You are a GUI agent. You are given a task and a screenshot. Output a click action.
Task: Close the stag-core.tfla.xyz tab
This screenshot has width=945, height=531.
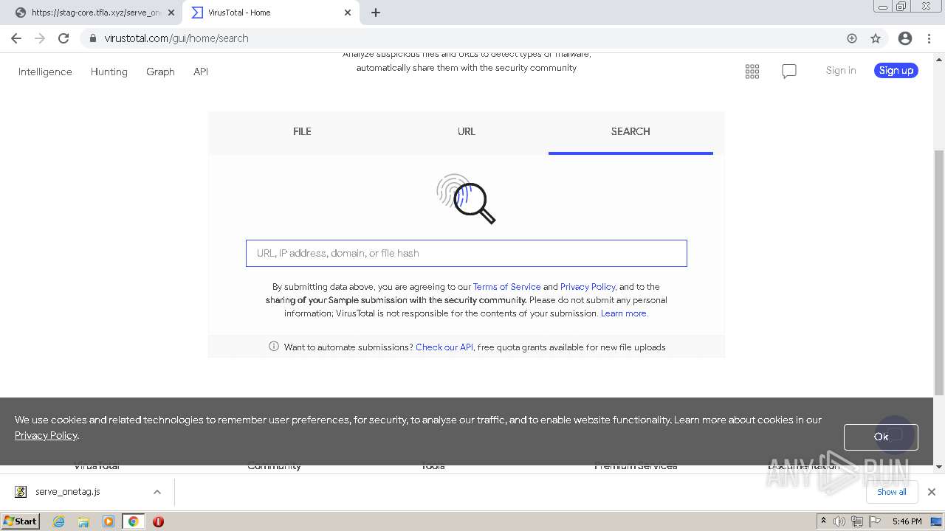171,13
